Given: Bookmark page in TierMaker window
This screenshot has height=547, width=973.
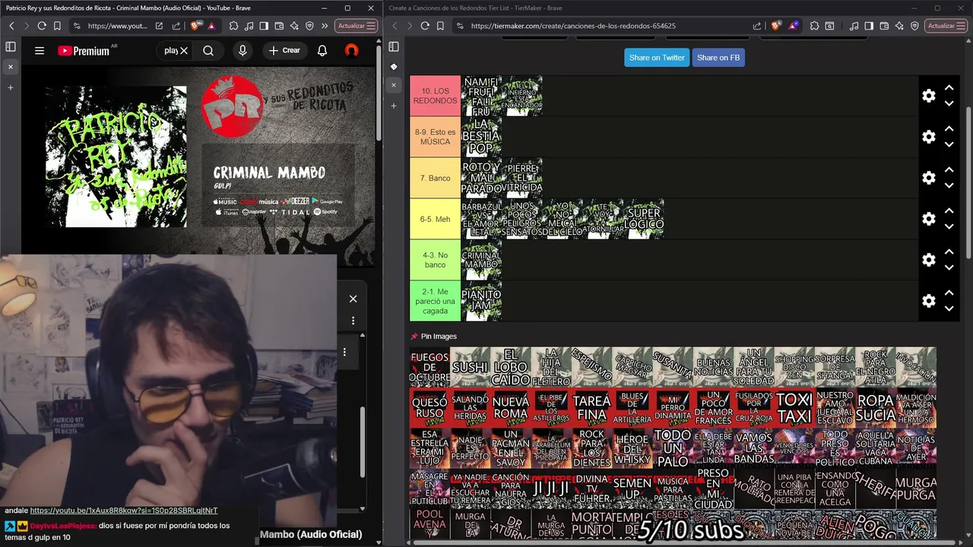Looking at the screenshot, I should click(440, 26).
